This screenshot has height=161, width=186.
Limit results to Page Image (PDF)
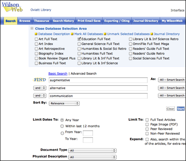click(147, 125)
